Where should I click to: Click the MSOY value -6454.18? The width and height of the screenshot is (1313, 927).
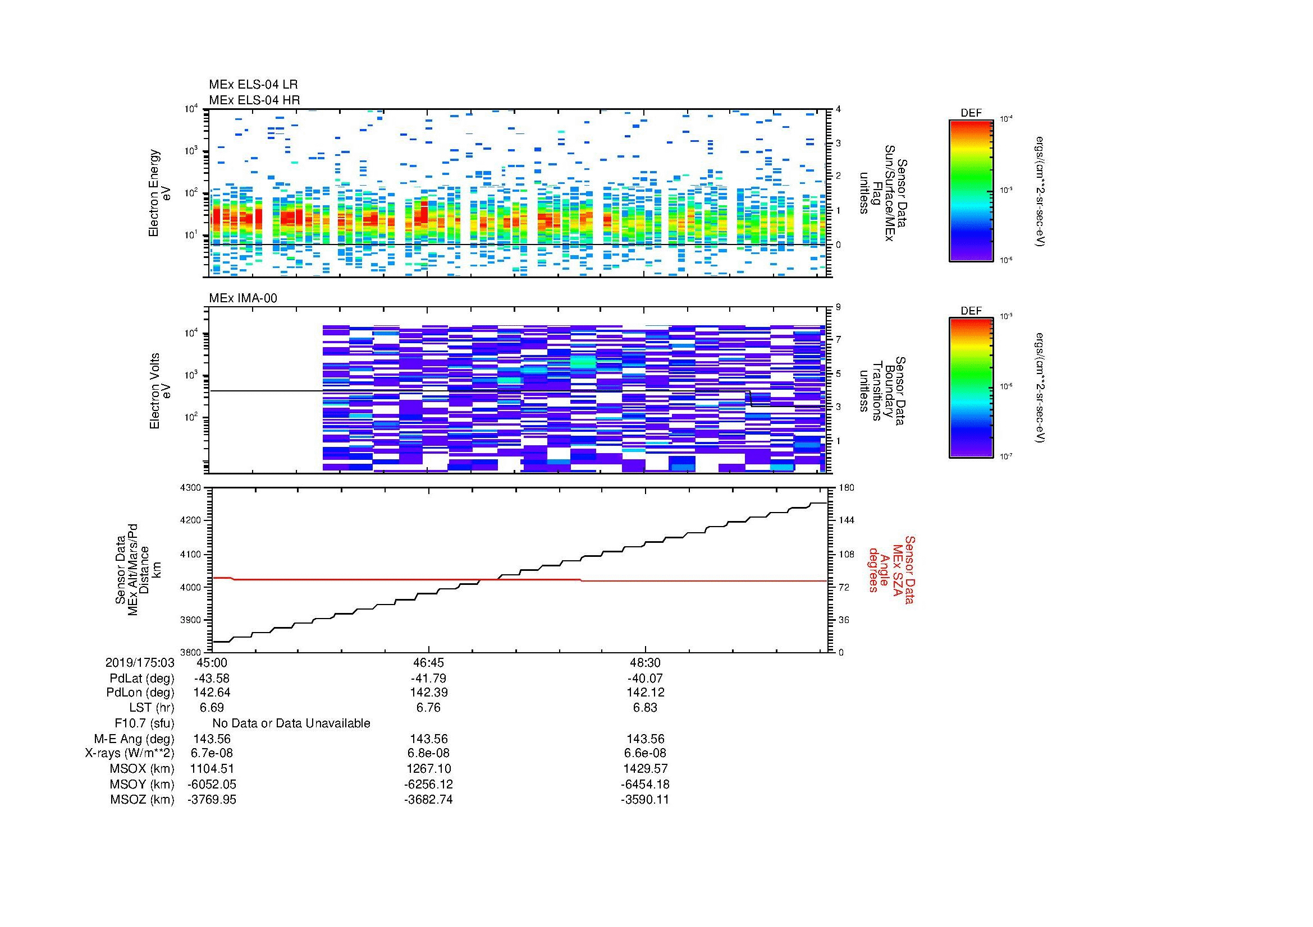[x=645, y=784]
